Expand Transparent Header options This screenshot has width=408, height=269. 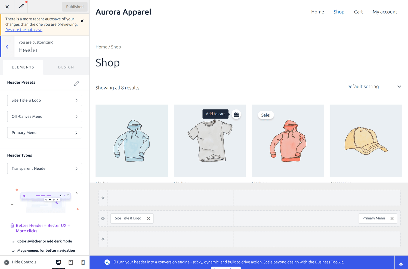45,169
